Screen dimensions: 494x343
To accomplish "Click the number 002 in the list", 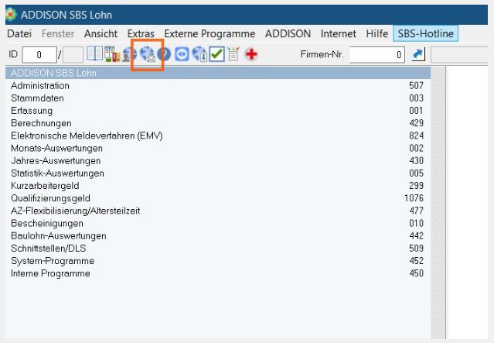I will (416, 148).
